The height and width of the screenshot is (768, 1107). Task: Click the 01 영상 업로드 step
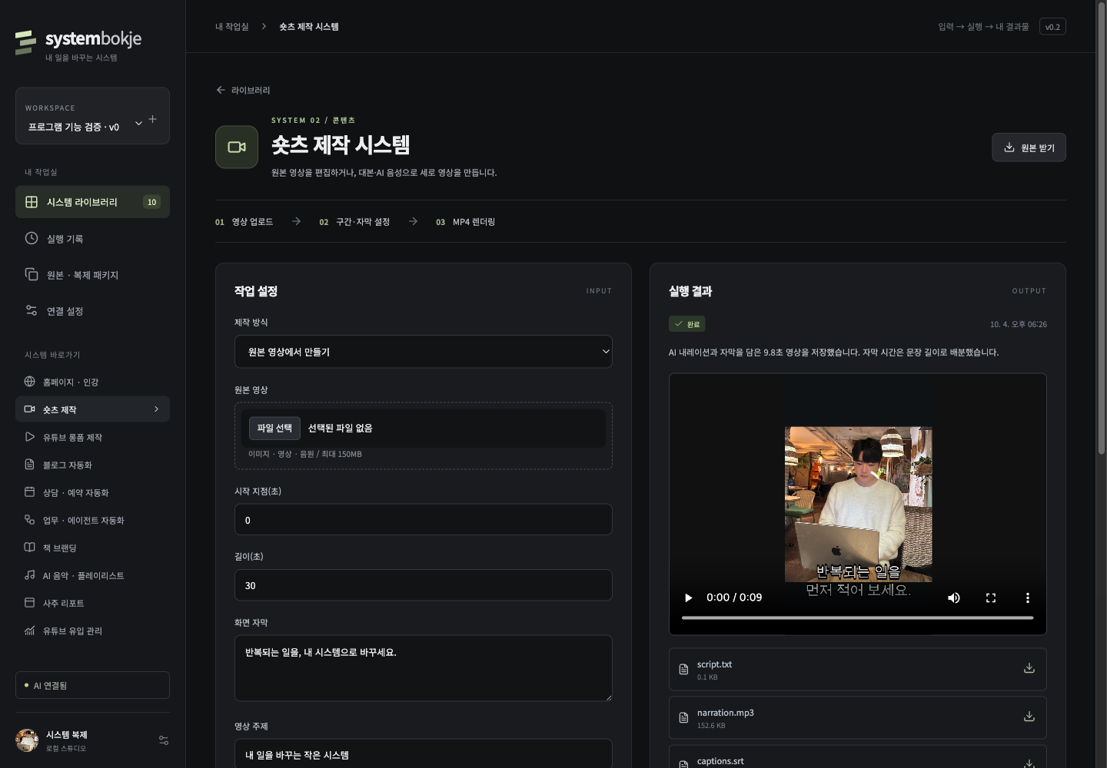[x=244, y=222]
